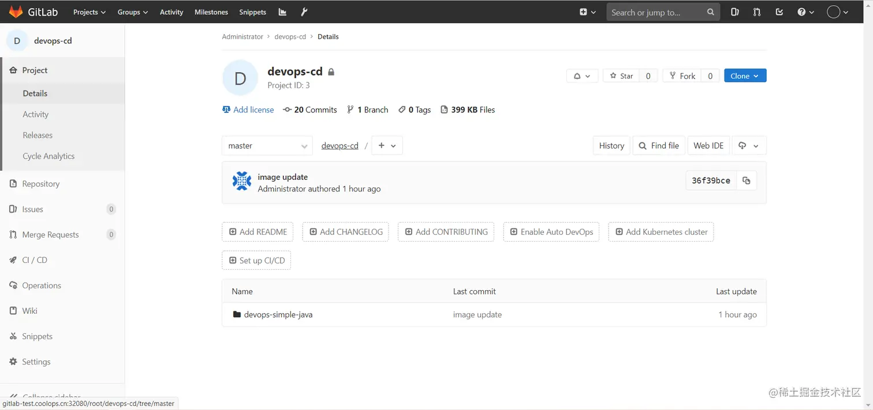Star the devops-cd project
This screenshot has width=873, height=410.
pos(621,76)
